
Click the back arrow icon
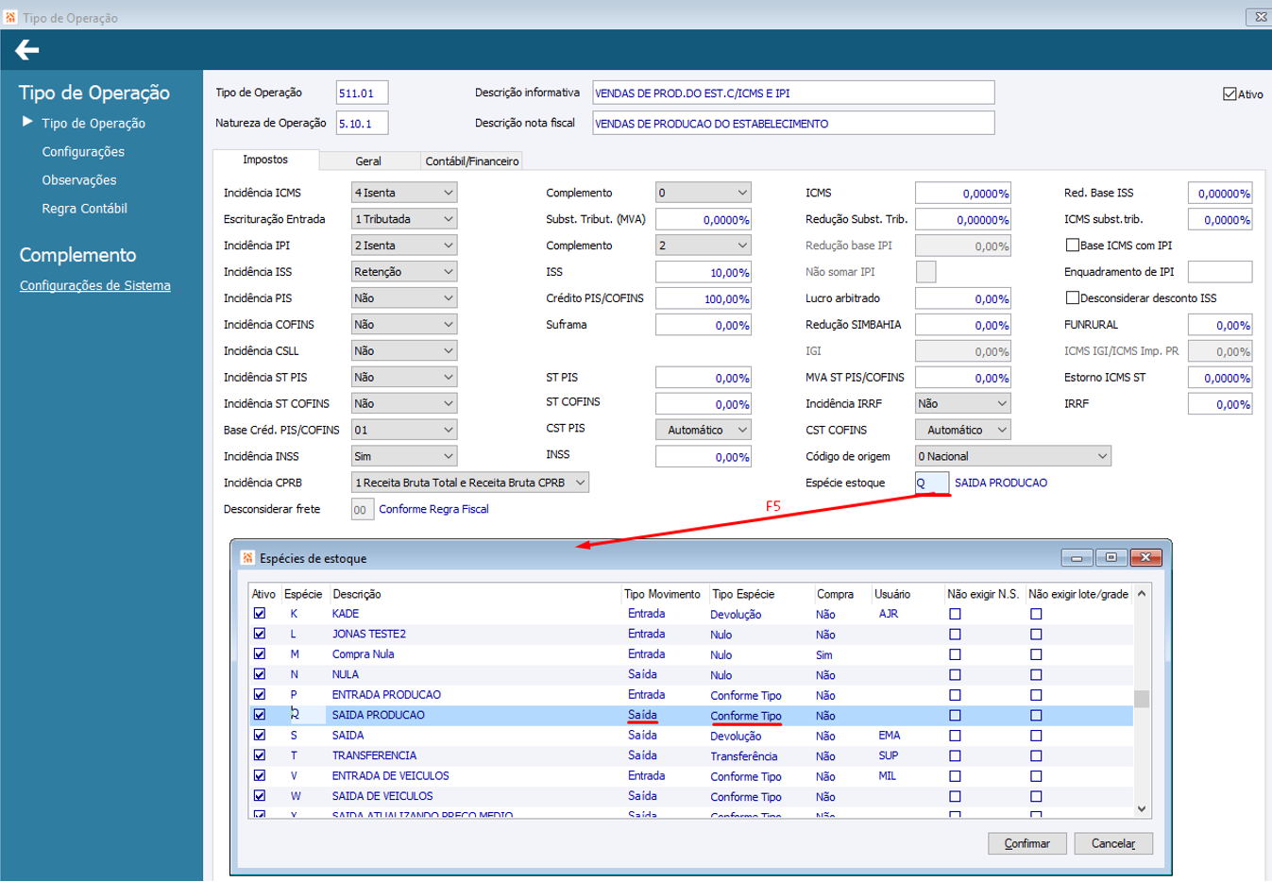(x=27, y=50)
